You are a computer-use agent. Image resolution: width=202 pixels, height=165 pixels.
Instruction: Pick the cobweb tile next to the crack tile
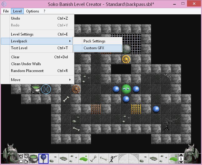124,159
